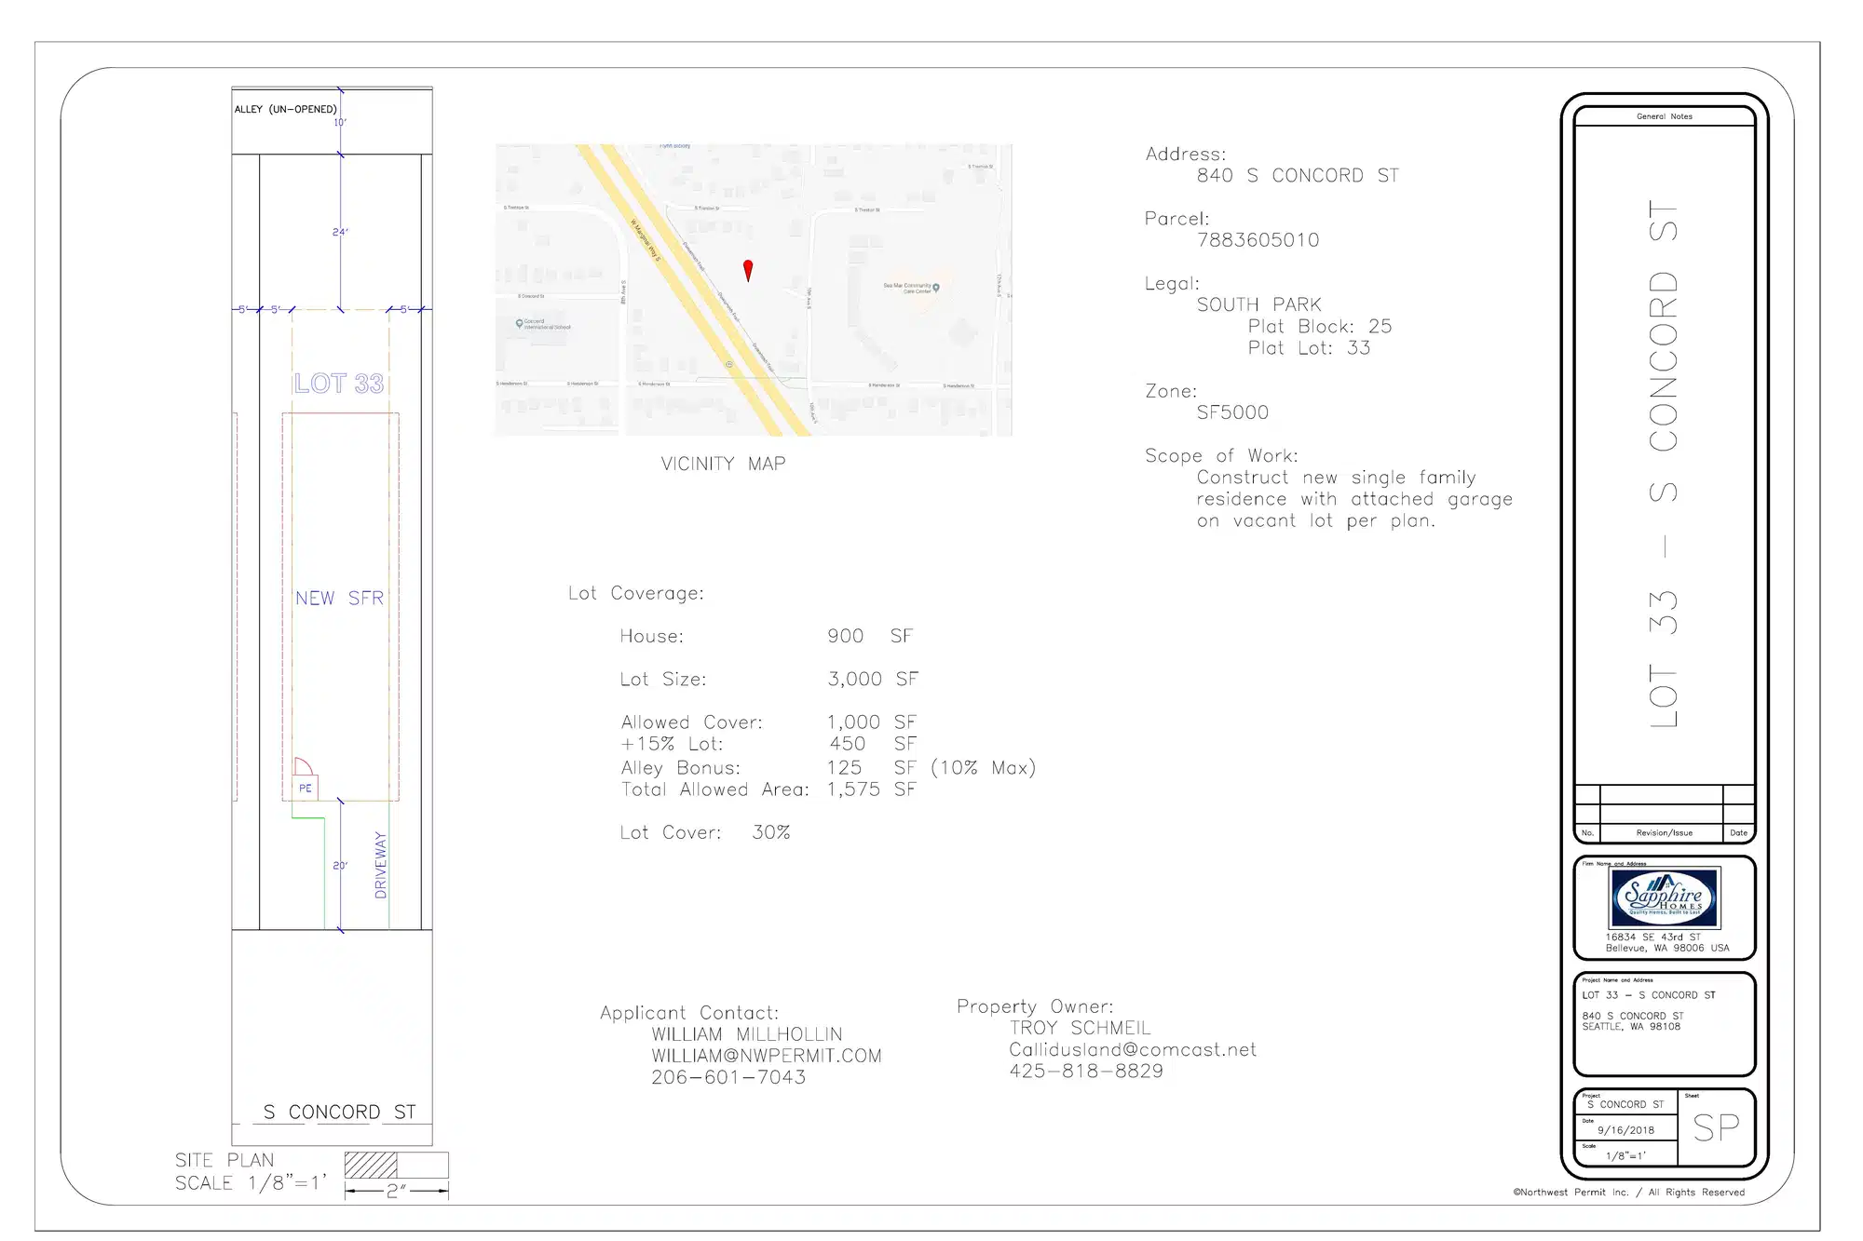Click 'Lot Cover: 30%' line
Image resolution: width=1863 pixels, height=1241 pixels.
[705, 832]
